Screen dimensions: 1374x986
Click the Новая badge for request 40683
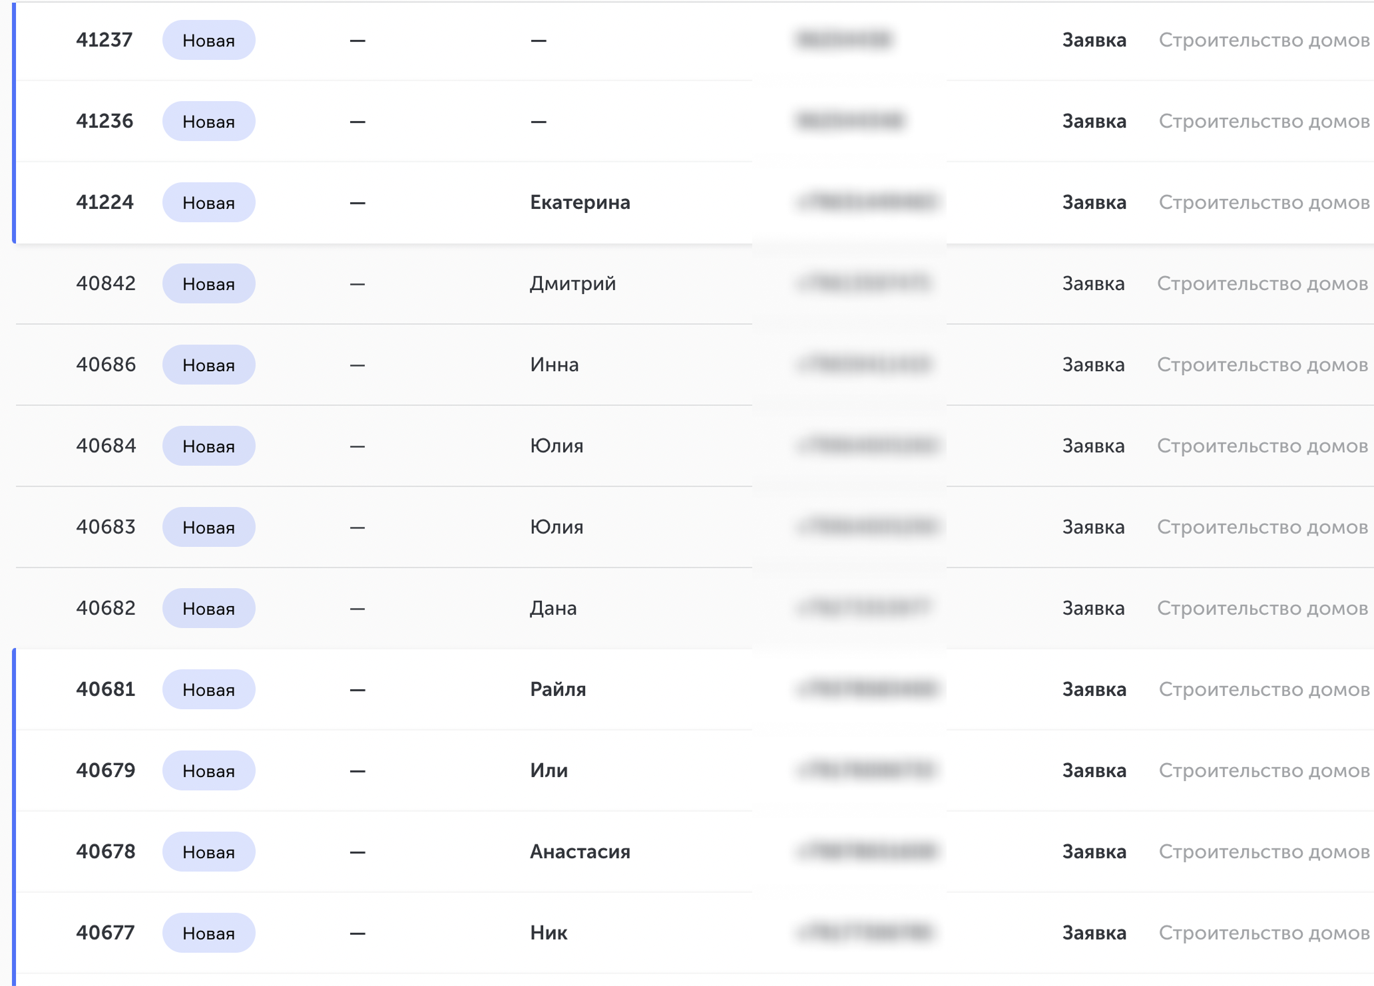(208, 527)
